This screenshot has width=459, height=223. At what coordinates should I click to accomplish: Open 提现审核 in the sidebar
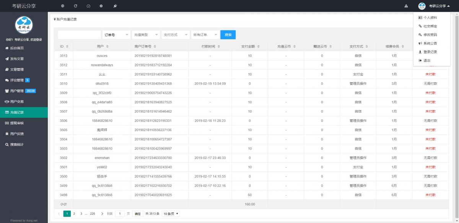[24, 123]
